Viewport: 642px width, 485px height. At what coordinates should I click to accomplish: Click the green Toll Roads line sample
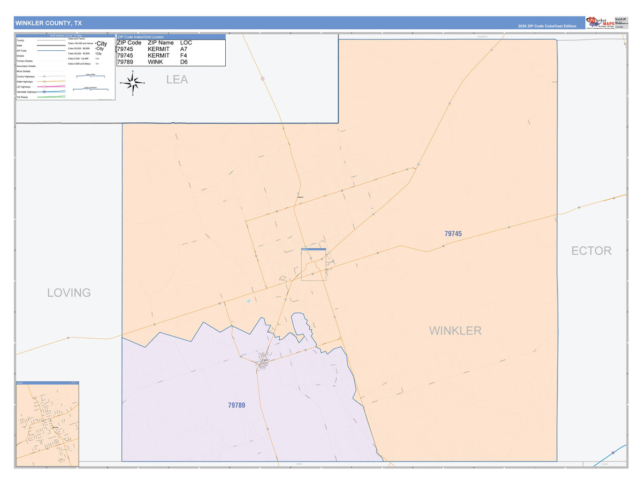coord(51,97)
